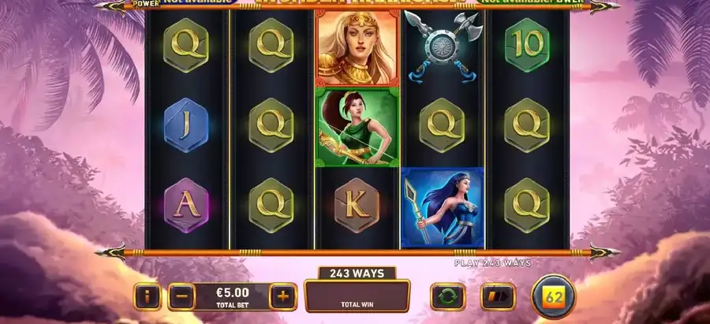Toggle the autoplay green arrows button

click(x=448, y=297)
